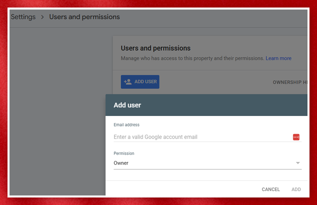
Task: Click the Settings breadcrumb link
Action: (23, 17)
